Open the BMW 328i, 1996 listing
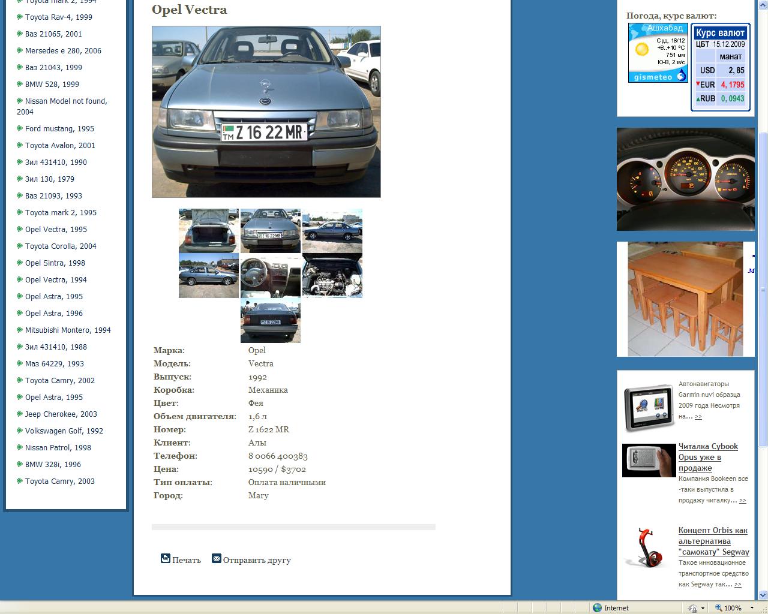This screenshot has width=768, height=614. click(x=53, y=464)
